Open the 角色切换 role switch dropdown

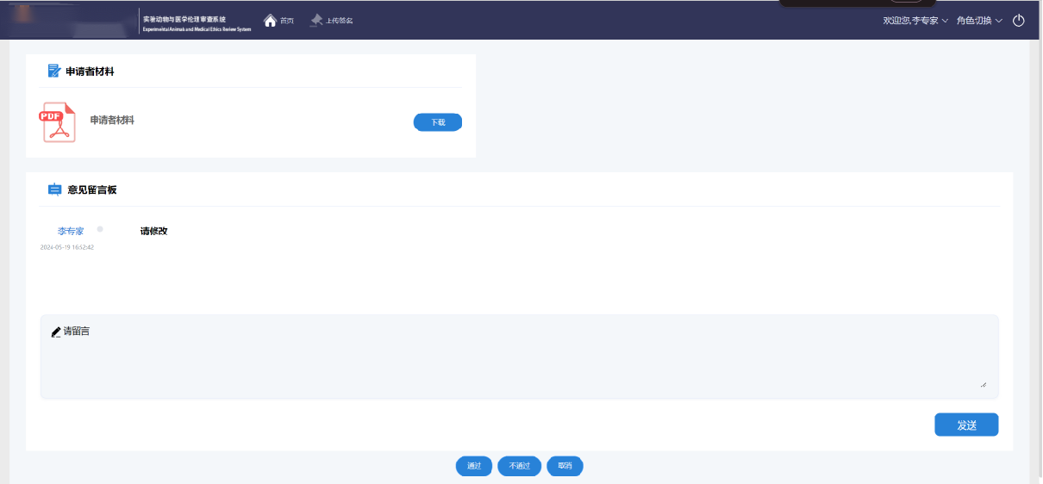point(979,20)
